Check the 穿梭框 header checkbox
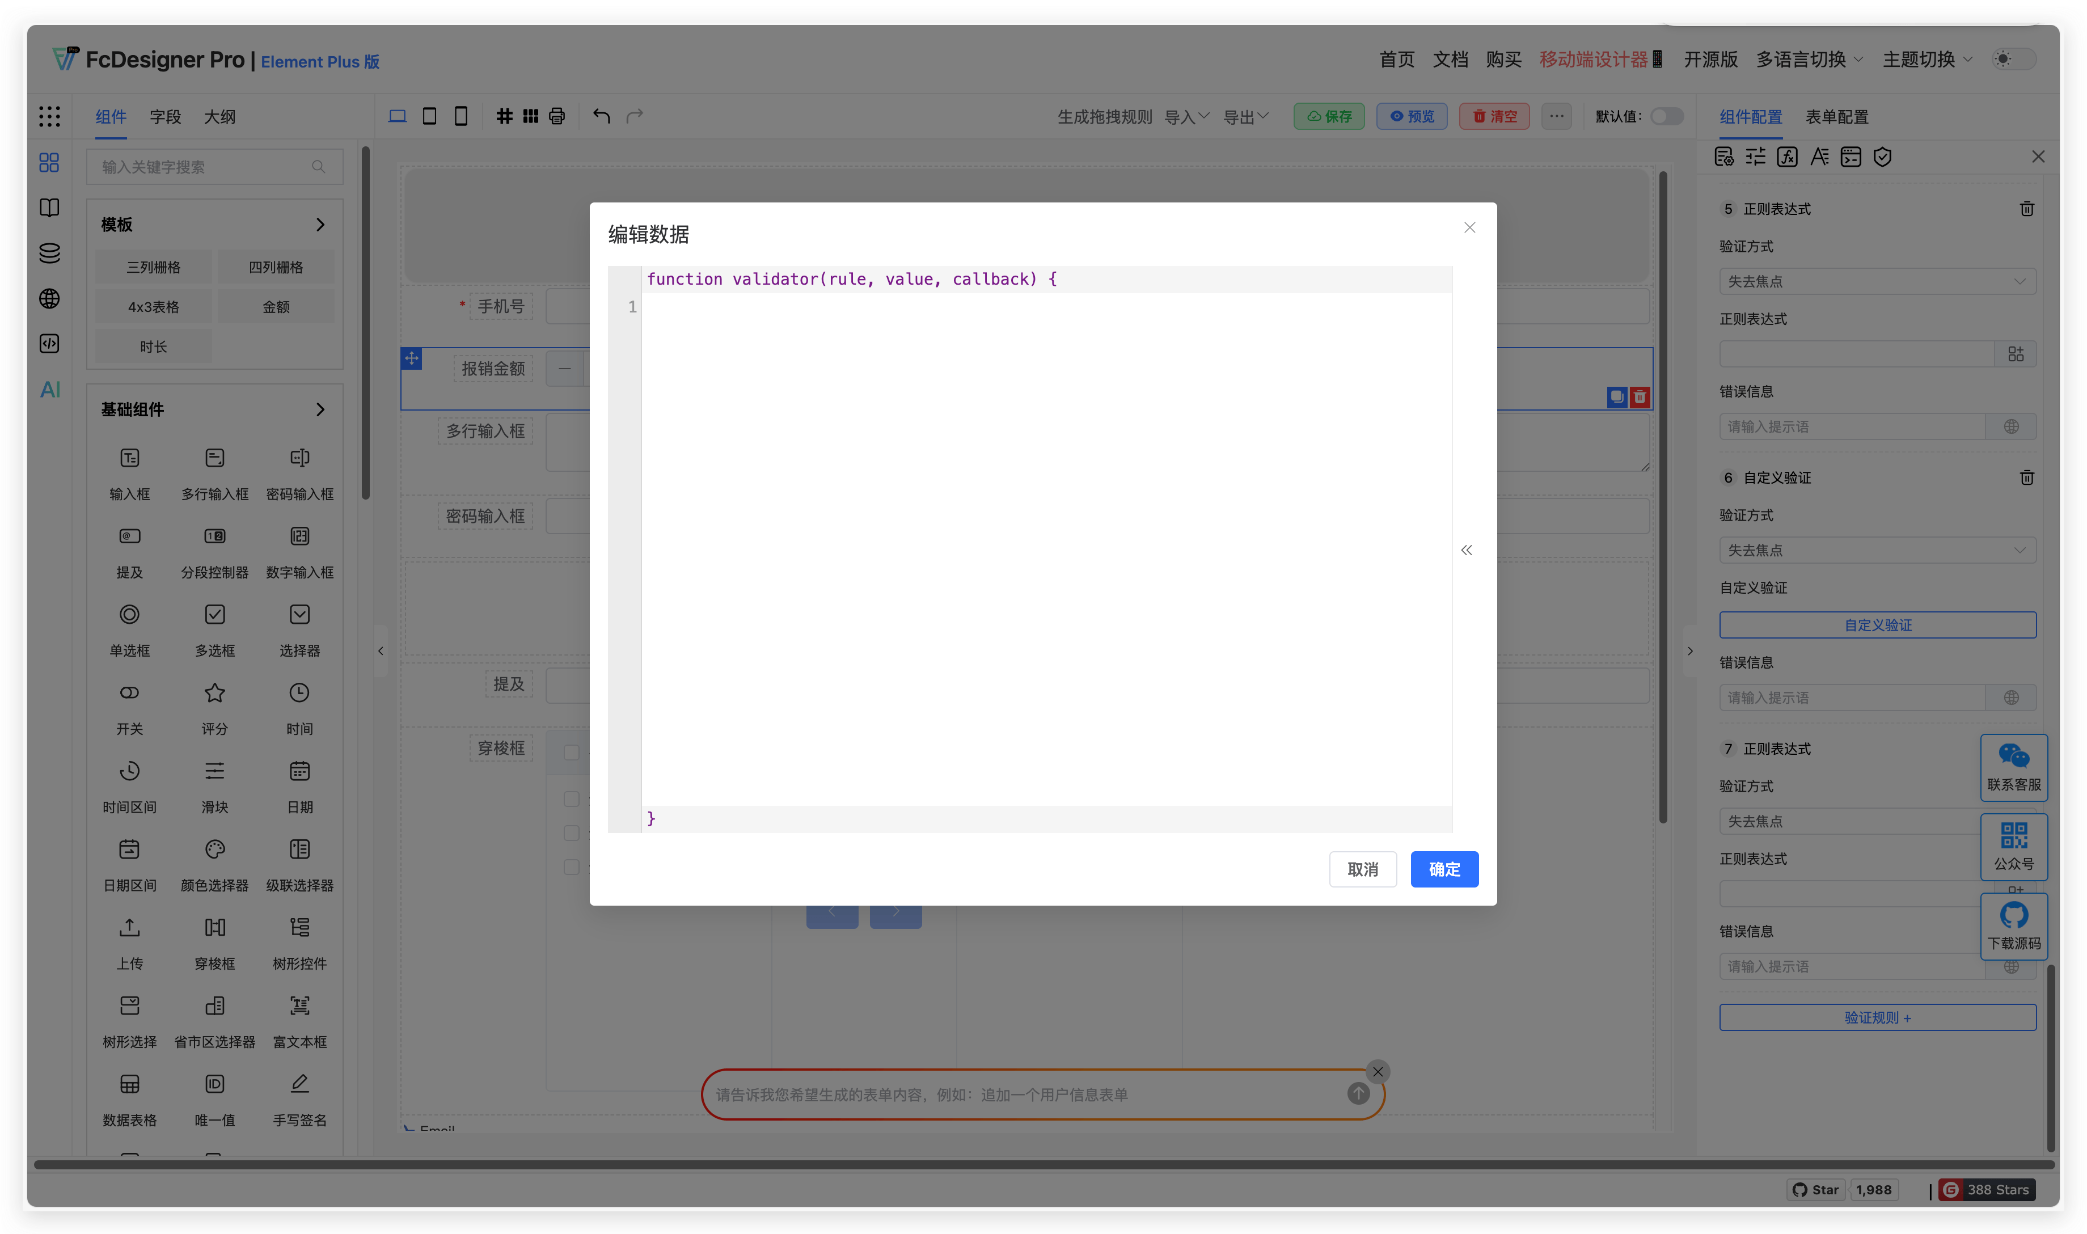Viewport: 2087px width, 1234px height. (x=571, y=753)
